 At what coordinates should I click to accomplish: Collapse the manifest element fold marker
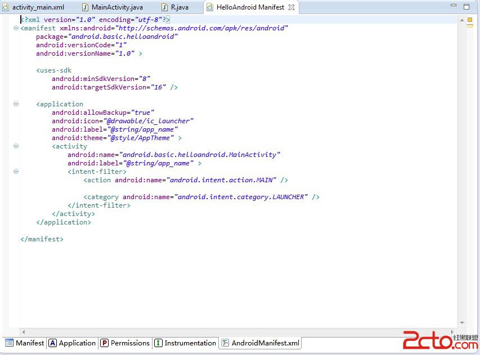point(16,28)
